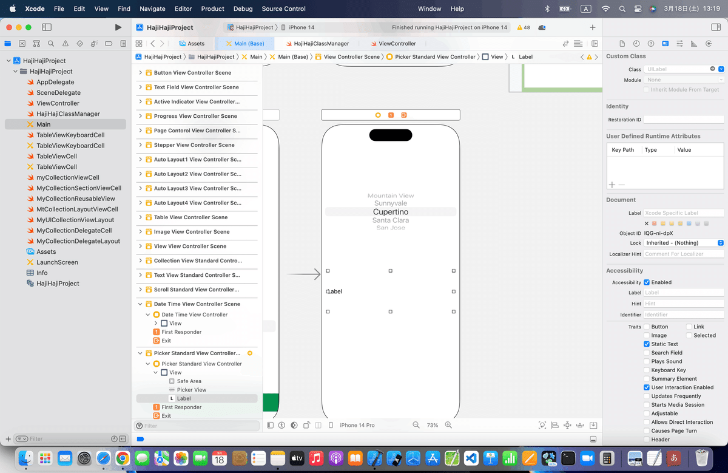Change device orientation on the canvas
The image size is (728, 473).
point(307,425)
